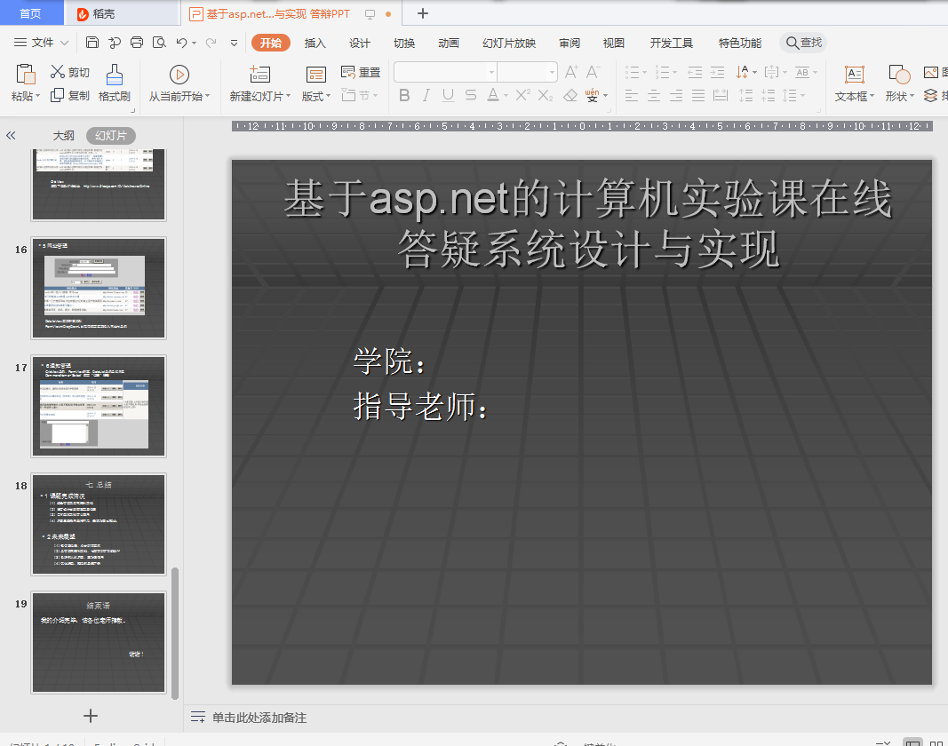Open the font color dropdown arrow
948x746 pixels.
506,96
